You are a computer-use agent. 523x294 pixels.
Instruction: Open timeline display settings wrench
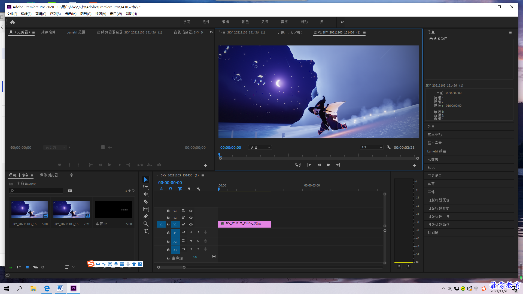coord(198,189)
